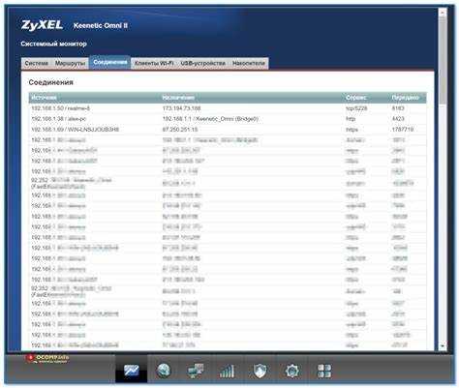Screen dimensions: 459x388
Task: Click destination 192.168.1.1 / Keenetic_Omni (Bridge0)
Action: coord(210,119)
